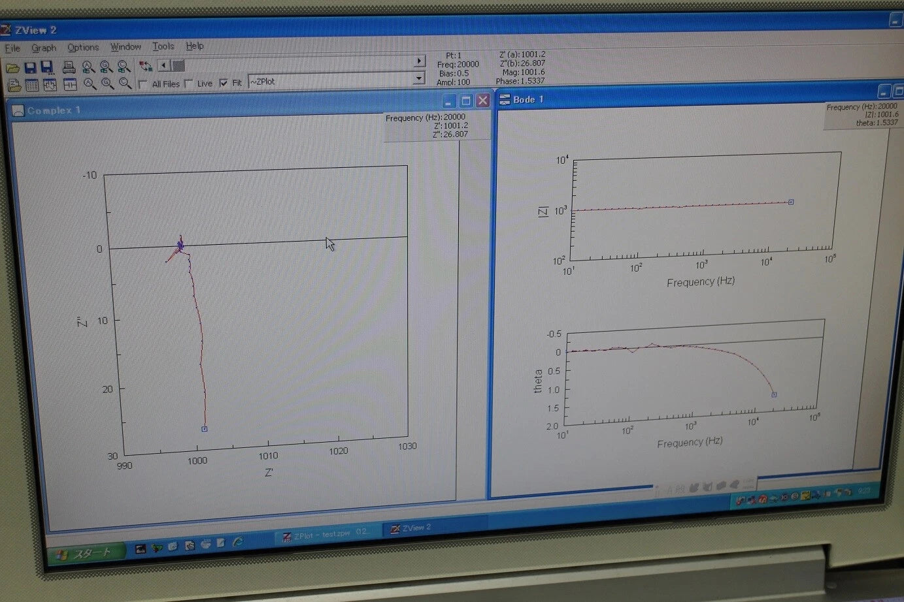Viewport: 904px width, 602px height.
Task: Click the data table grid icon
Action: click(x=31, y=85)
